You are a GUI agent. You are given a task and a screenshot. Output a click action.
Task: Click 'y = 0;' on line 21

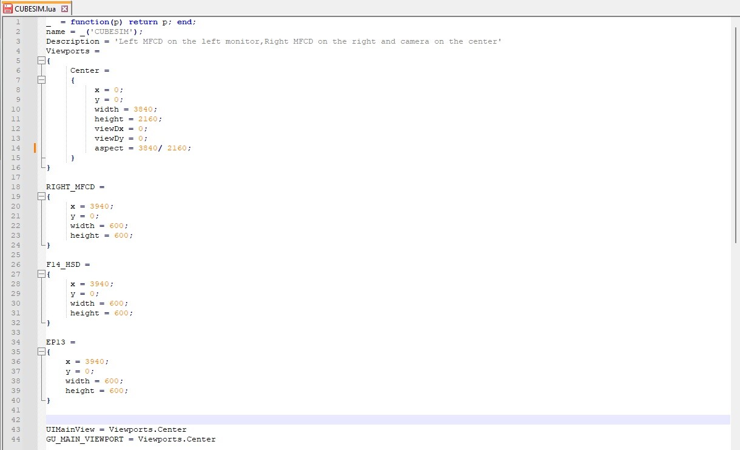(x=84, y=216)
